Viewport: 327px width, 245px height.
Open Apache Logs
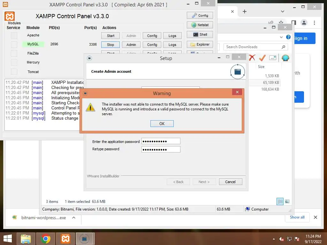pos(172,36)
